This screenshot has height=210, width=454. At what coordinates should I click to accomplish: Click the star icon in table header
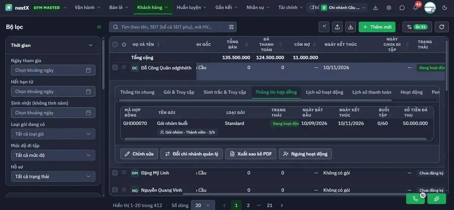124,44
